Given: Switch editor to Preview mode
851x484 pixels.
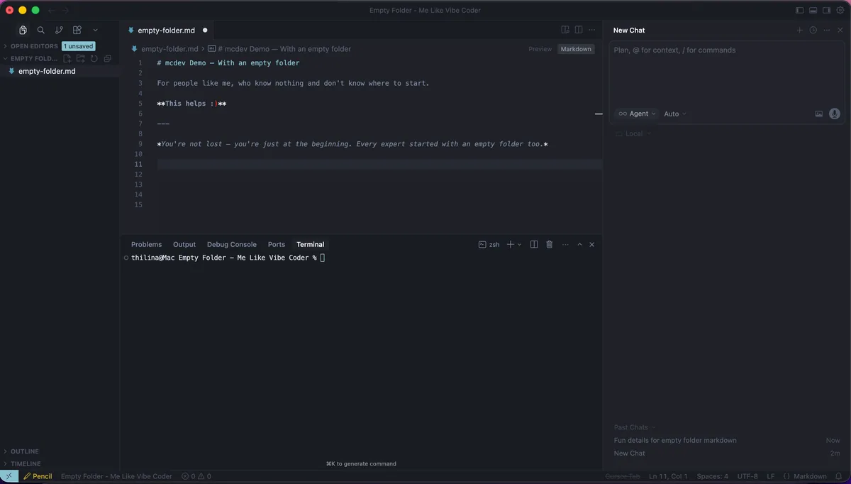Looking at the screenshot, I should (540, 49).
